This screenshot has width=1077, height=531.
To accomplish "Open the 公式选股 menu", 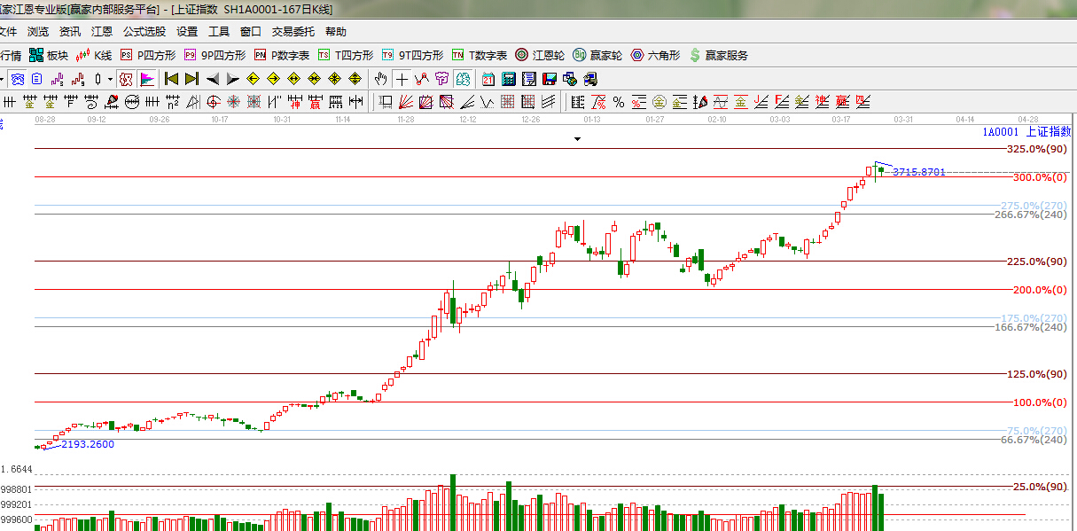I will click(x=144, y=32).
